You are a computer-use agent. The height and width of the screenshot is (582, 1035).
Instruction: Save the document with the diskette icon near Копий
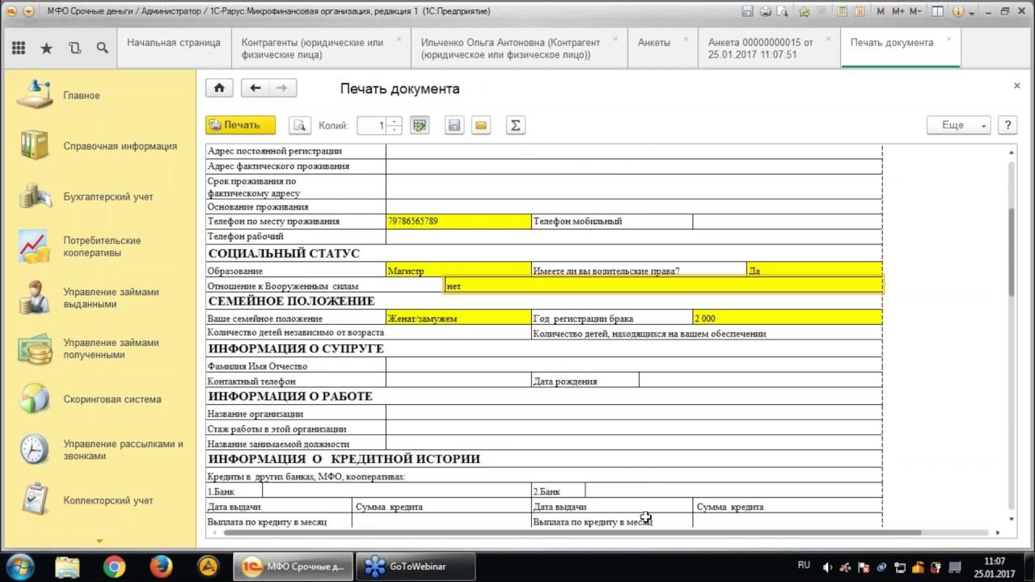point(454,125)
